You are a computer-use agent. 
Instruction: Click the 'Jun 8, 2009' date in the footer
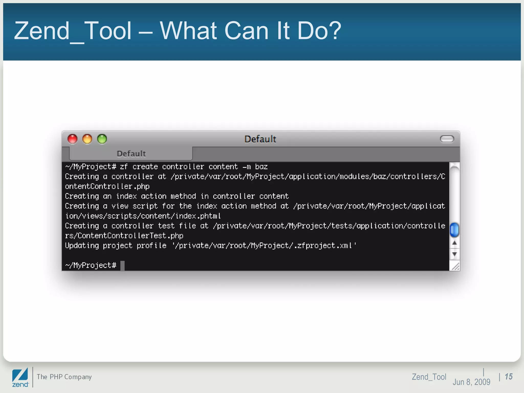click(x=471, y=382)
